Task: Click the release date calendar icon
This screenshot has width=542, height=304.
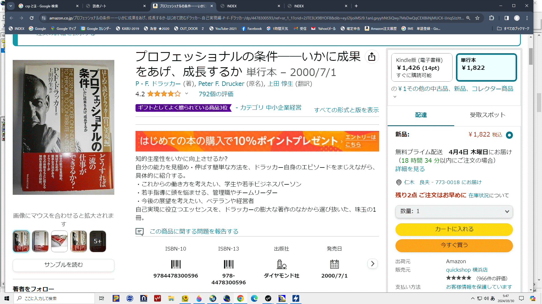Action: (x=334, y=264)
